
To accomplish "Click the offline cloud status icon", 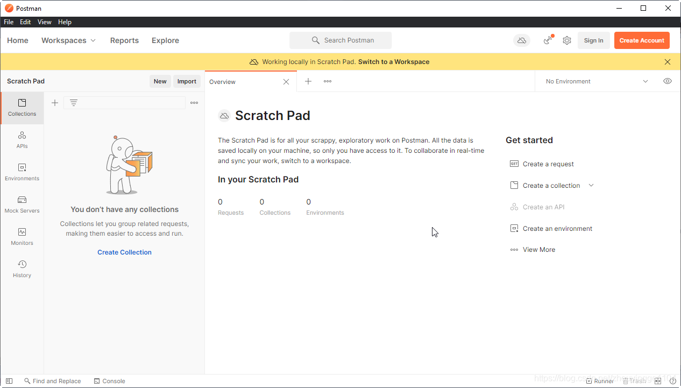I will (521, 40).
